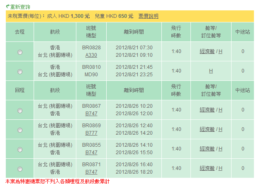Screen dimensions: 261x189
Task: Choose return flight BR0869 radio button
Action: (x=20, y=130)
